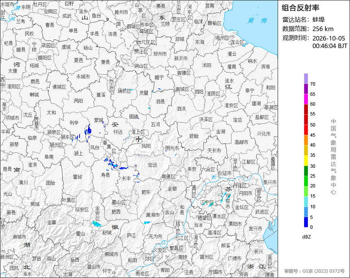This screenshot has height=278, width=350.
Task: Click the 泗洪 county label
Action: point(181,109)
